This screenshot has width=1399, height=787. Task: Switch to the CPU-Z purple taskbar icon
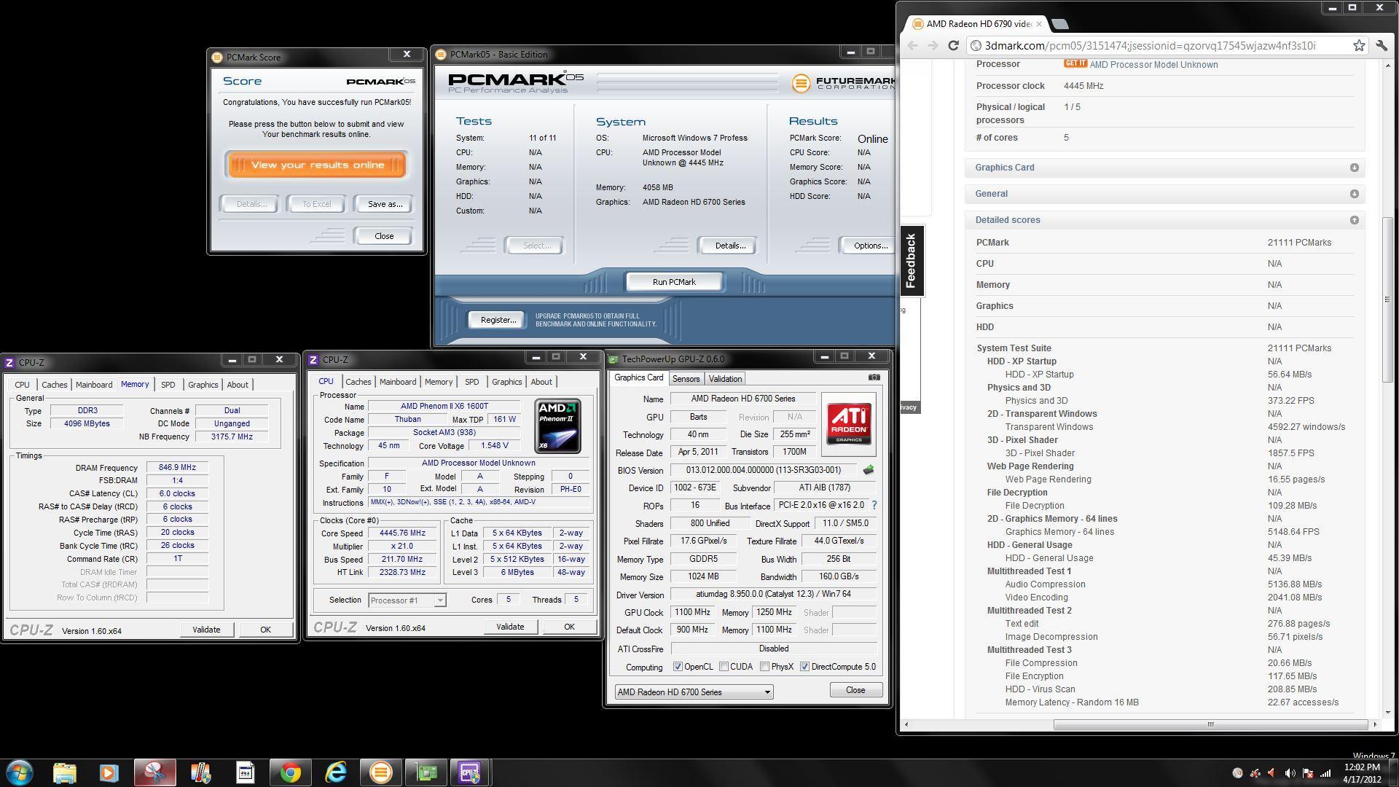(471, 772)
